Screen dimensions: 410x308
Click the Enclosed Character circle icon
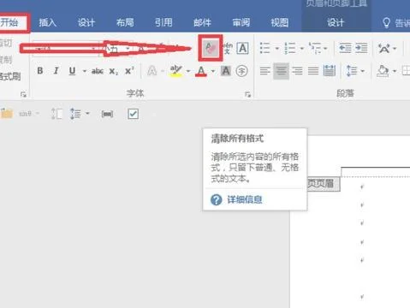pos(241,71)
